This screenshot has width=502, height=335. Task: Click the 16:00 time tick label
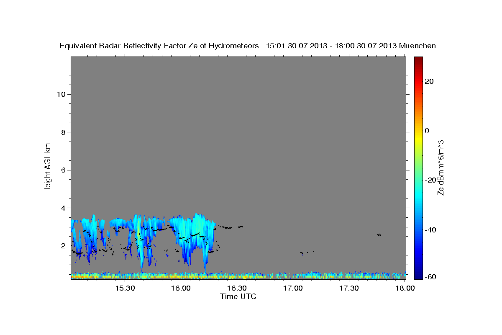[181, 288]
